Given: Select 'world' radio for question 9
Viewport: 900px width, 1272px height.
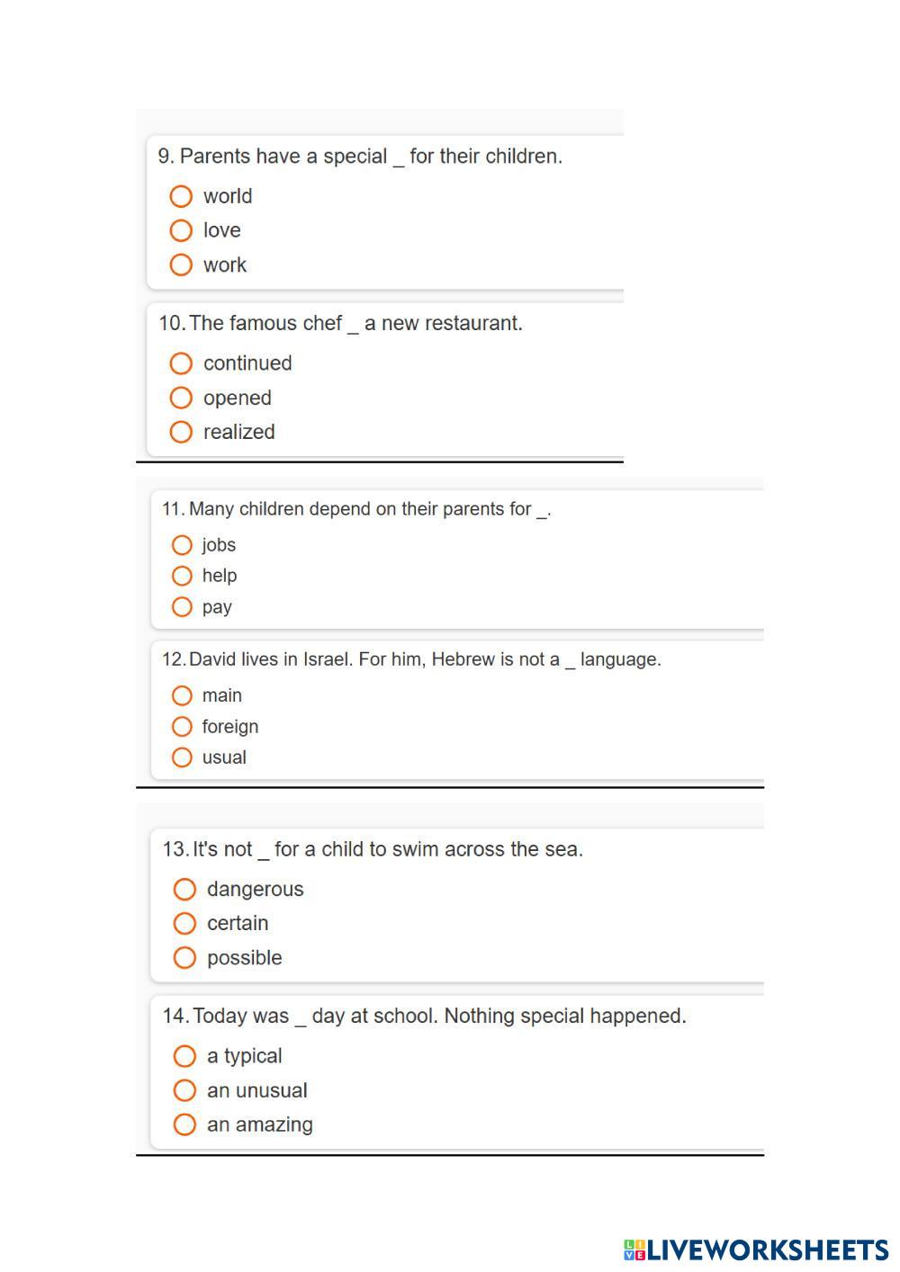Looking at the screenshot, I should [181, 196].
